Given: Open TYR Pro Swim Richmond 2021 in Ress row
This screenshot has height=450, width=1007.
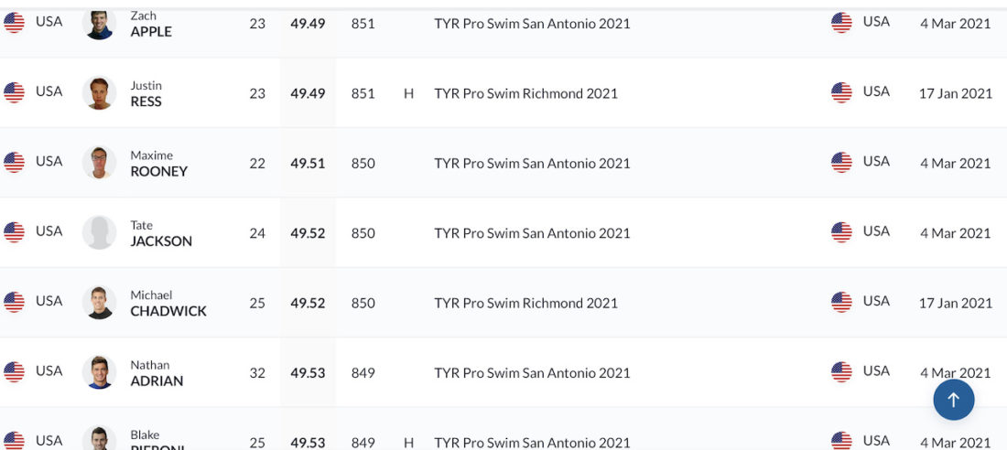Looking at the screenshot, I should pyautogui.click(x=526, y=93).
